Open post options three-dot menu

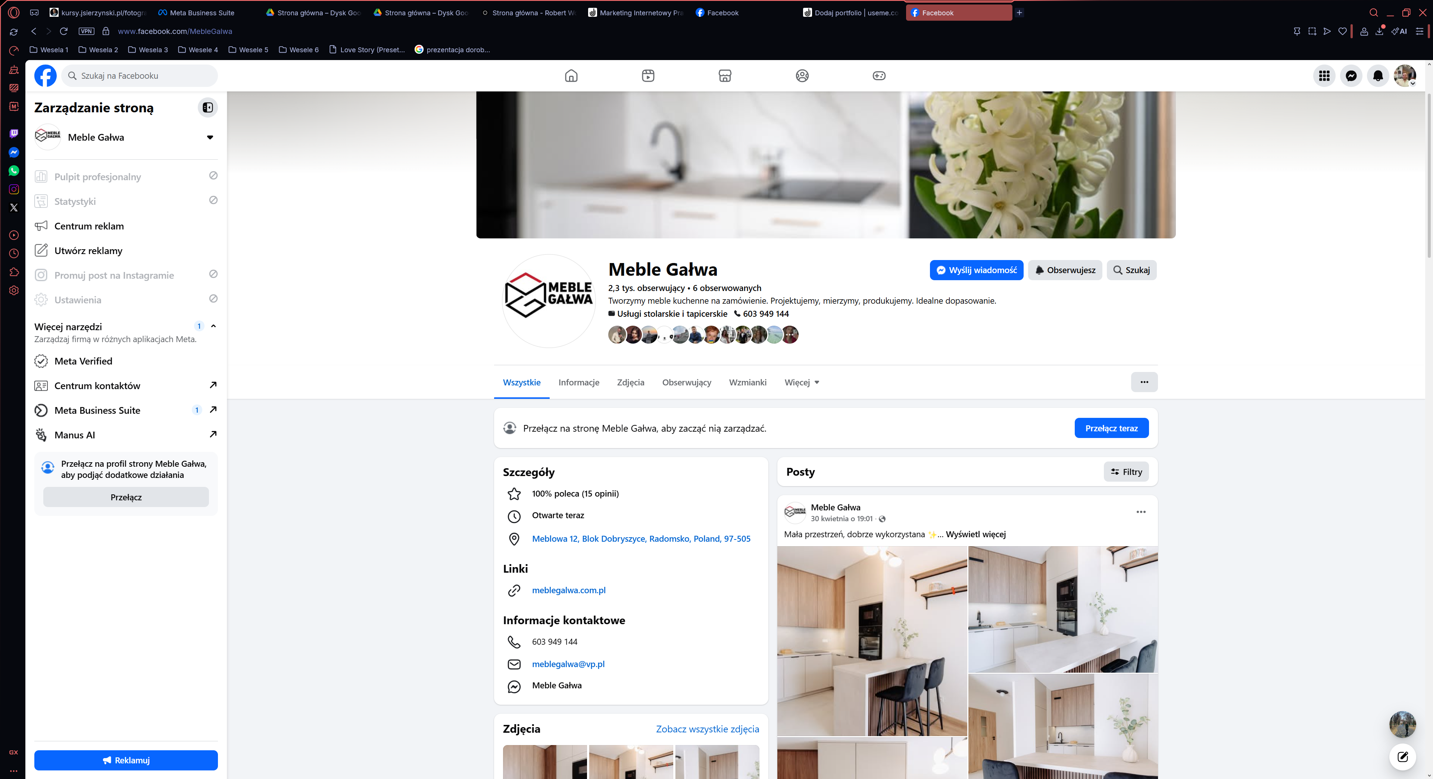tap(1141, 512)
